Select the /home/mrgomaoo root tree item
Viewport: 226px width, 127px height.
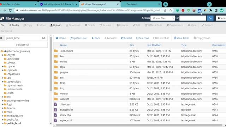coord(18,51)
